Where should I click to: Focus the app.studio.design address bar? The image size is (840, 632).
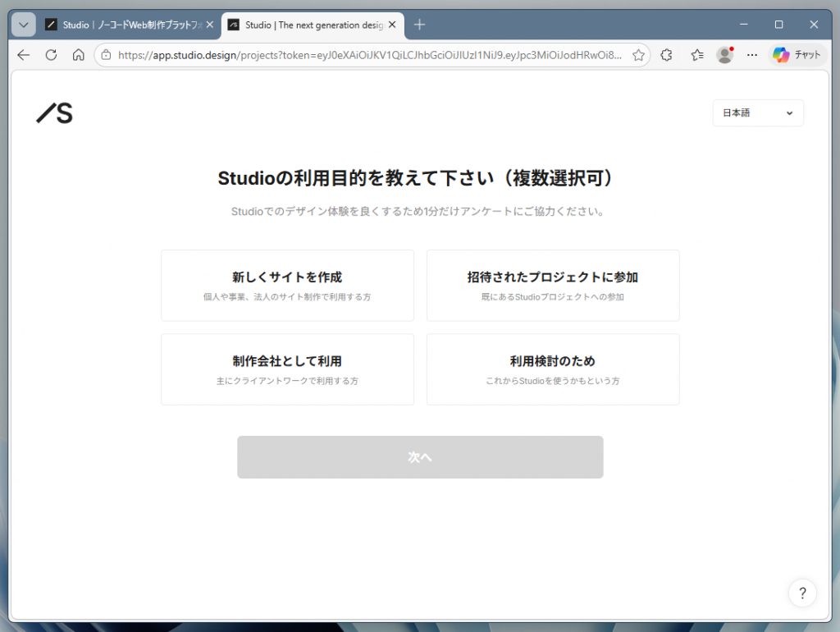tap(370, 55)
